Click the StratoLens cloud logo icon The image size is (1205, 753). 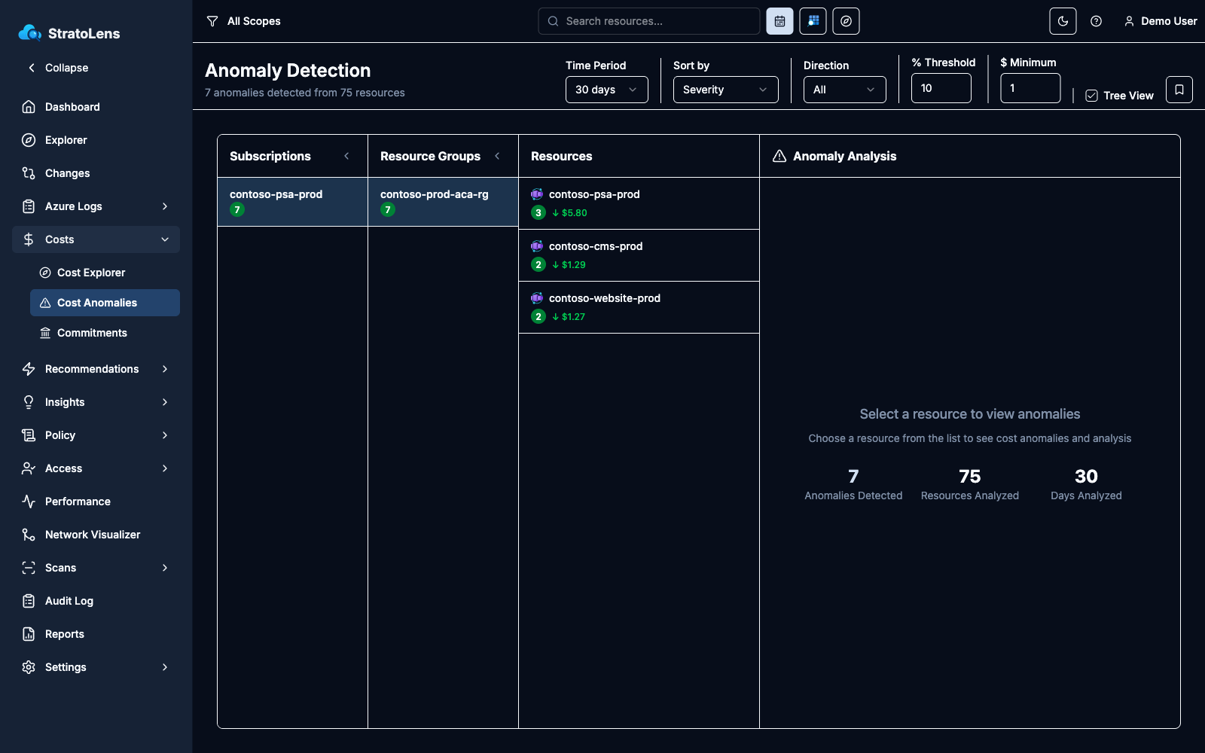click(x=30, y=32)
